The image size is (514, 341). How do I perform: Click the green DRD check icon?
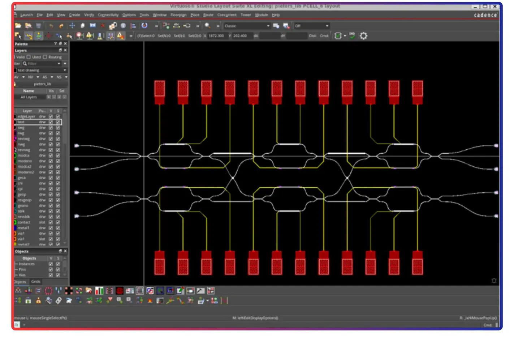click(x=352, y=35)
